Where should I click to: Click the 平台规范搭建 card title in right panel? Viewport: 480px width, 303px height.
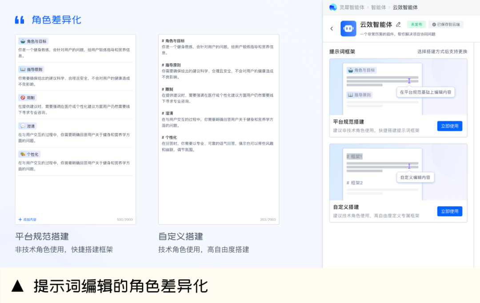(348, 122)
